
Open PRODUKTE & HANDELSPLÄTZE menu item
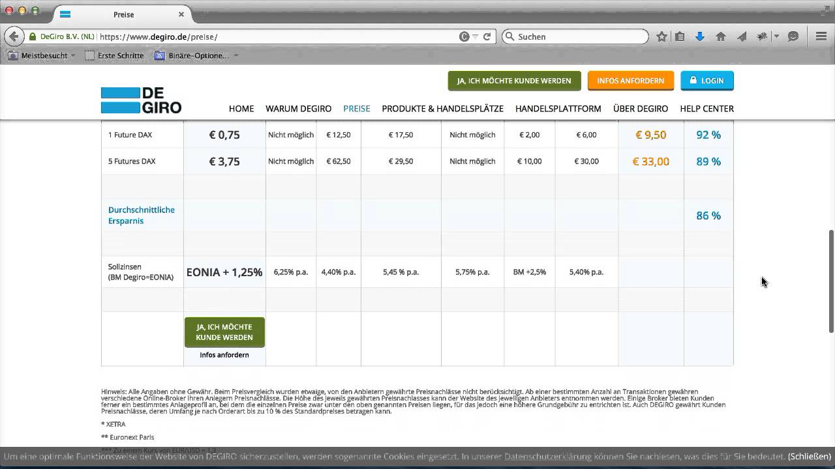443,109
